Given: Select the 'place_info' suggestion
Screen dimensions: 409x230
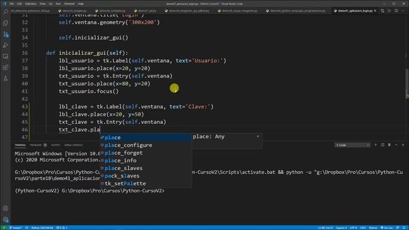Looking at the screenshot, I should click(x=146, y=160).
